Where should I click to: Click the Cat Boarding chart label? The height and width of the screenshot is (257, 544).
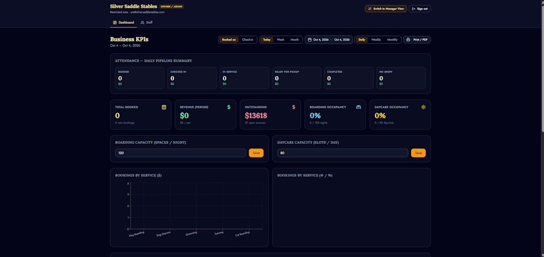[x=242, y=234]
